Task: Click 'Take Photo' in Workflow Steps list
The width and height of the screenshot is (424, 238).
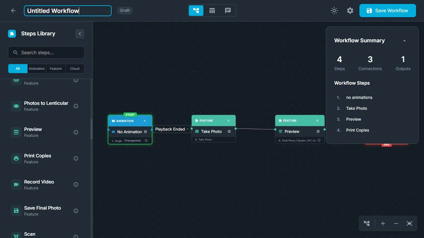Action: 356,108
